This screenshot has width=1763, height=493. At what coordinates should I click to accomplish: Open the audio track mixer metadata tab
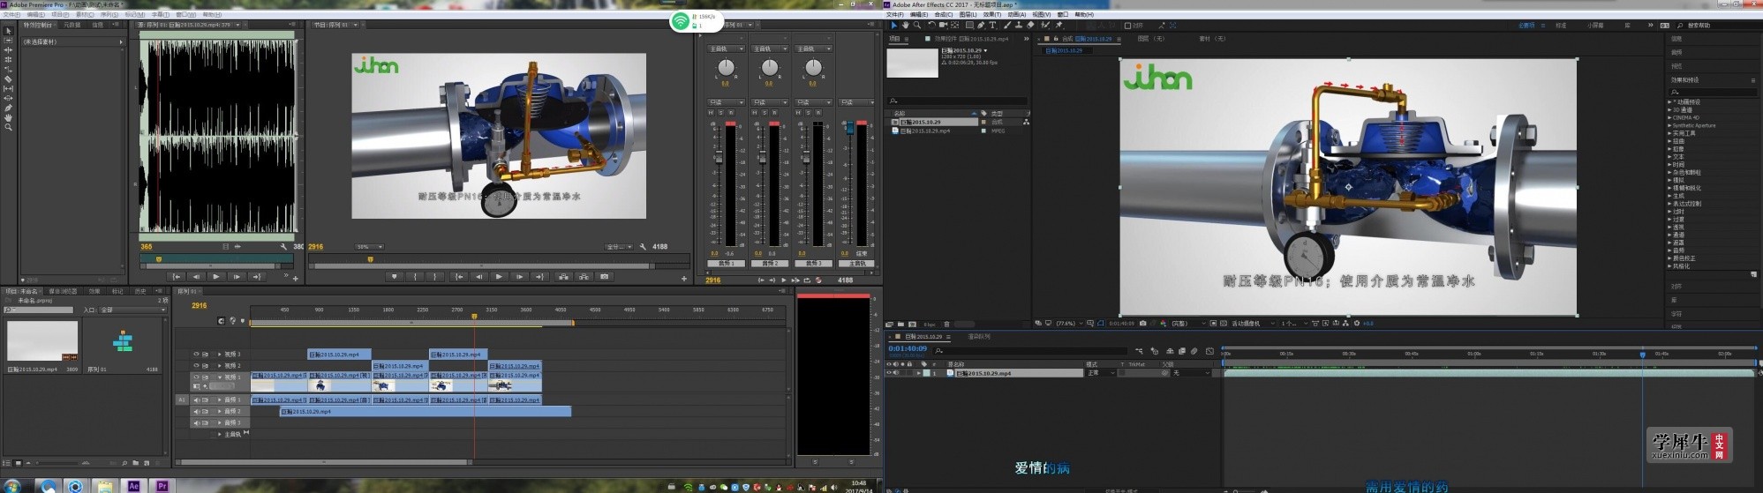[72, 25]
